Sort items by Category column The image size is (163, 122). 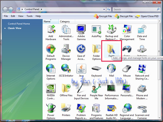(x=67, y=21)
